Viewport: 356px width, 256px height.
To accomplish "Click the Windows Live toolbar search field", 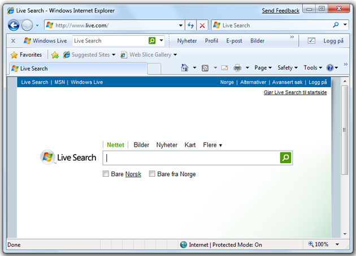I will [110, 41].
